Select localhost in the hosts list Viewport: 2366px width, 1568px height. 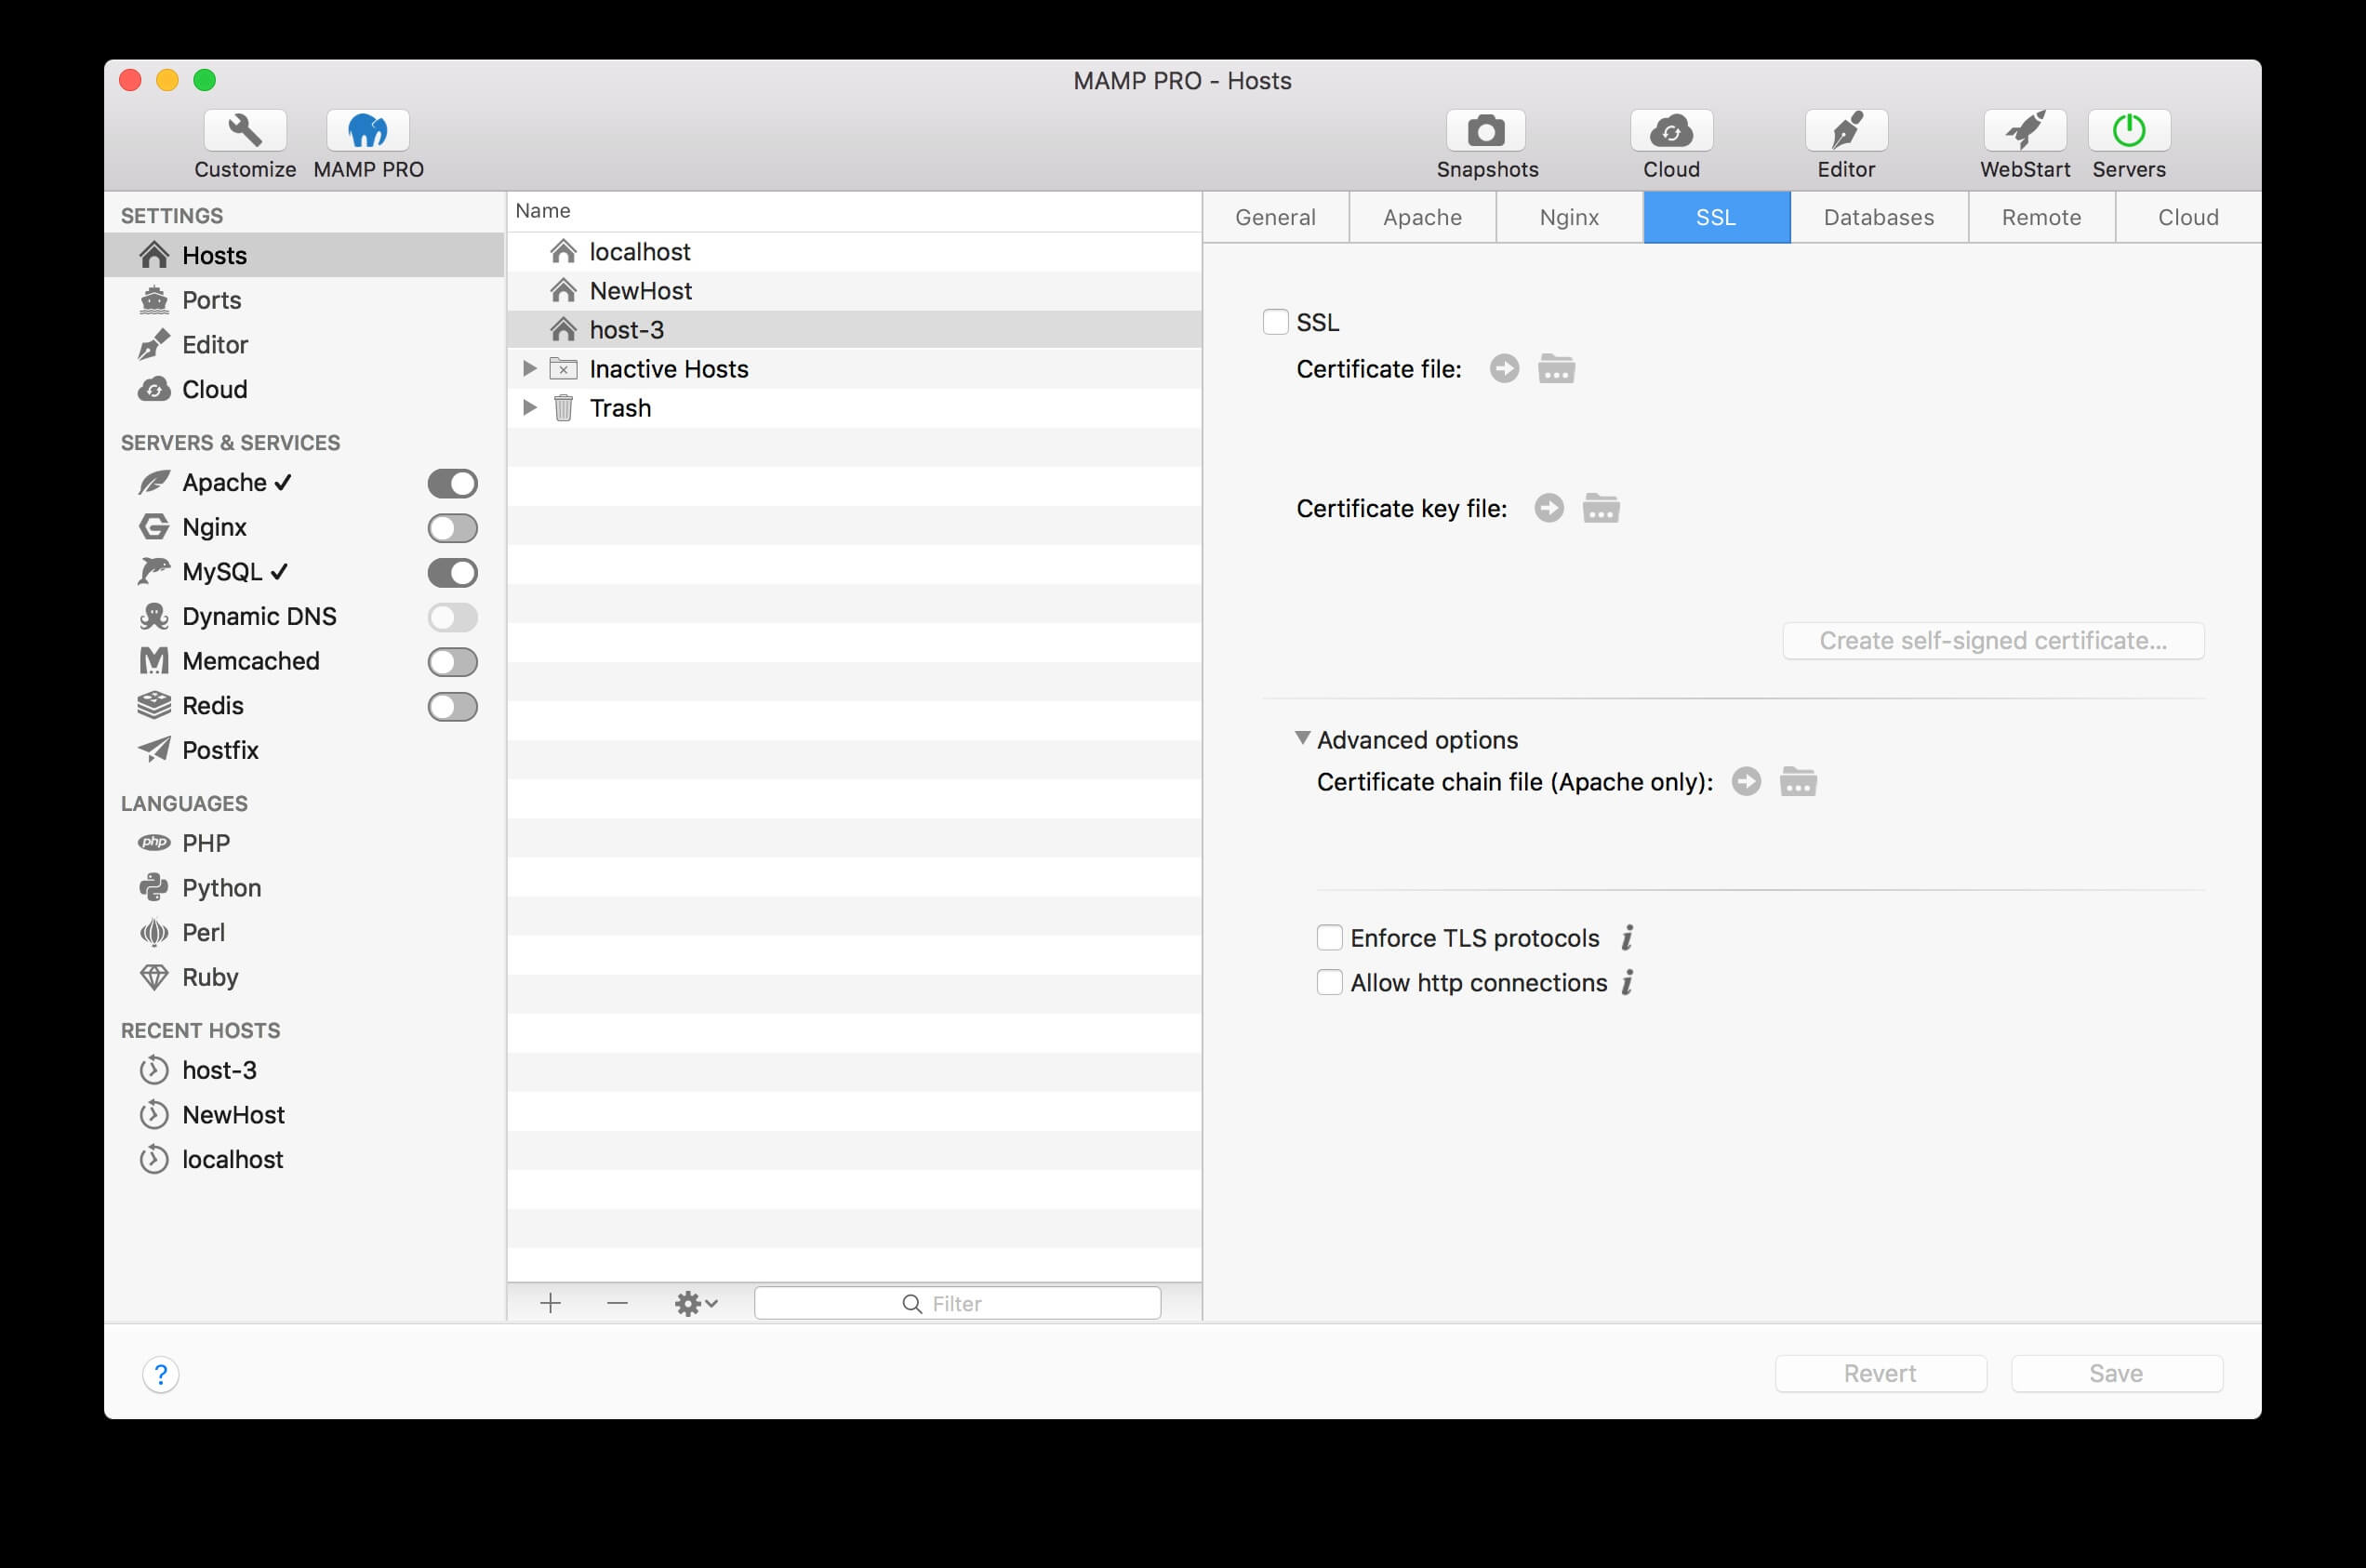click(854, 252)
